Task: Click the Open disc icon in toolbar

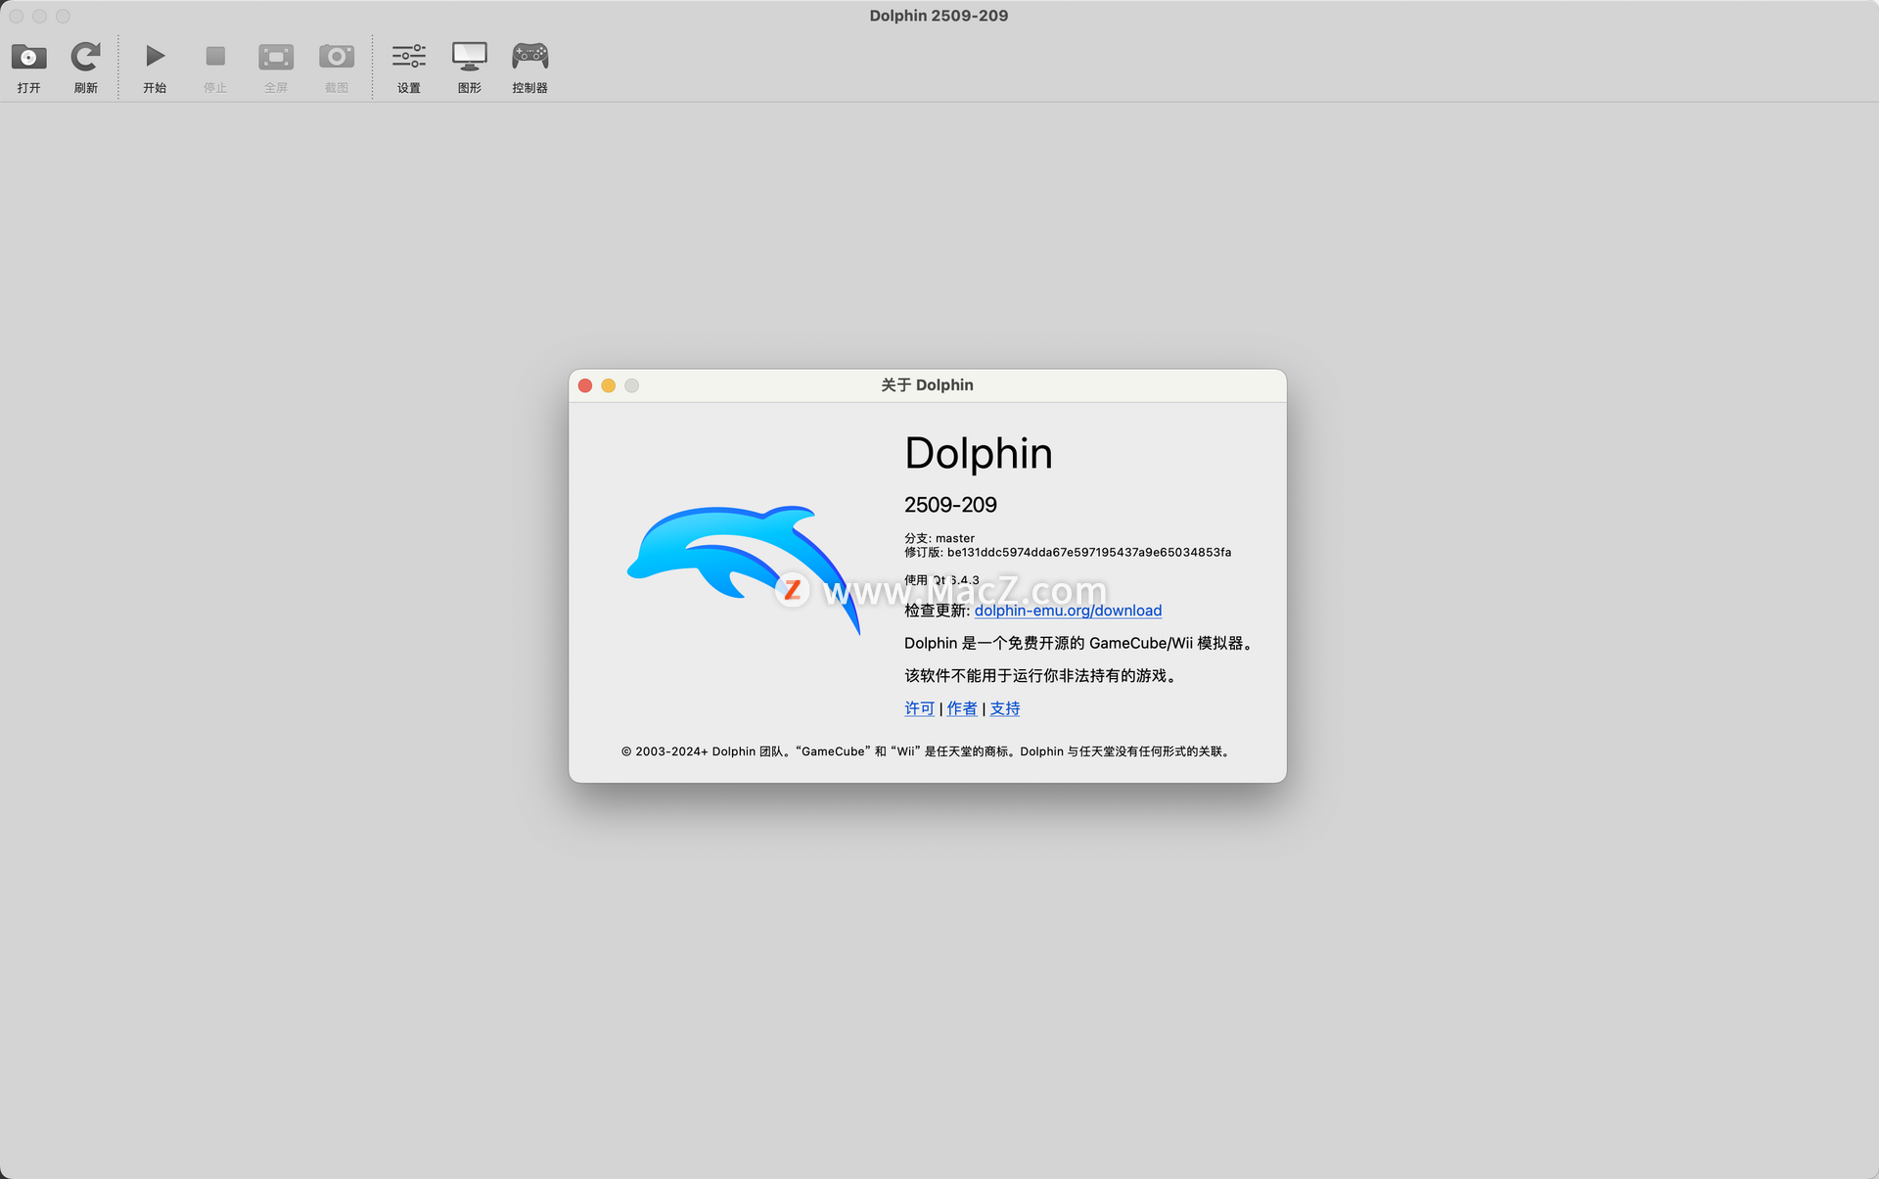Action: pyautogui.click(x=28, y=58)
